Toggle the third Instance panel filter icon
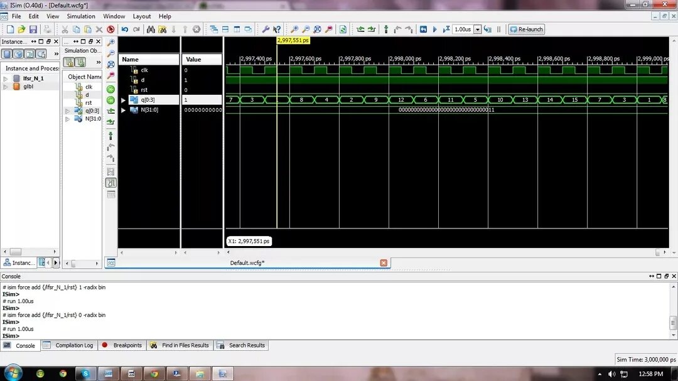This screenshot has height=381, width=678. click(30, 54)
